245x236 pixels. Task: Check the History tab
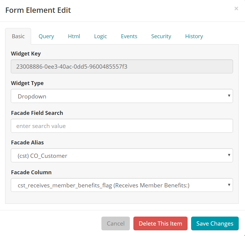(194, 36)
